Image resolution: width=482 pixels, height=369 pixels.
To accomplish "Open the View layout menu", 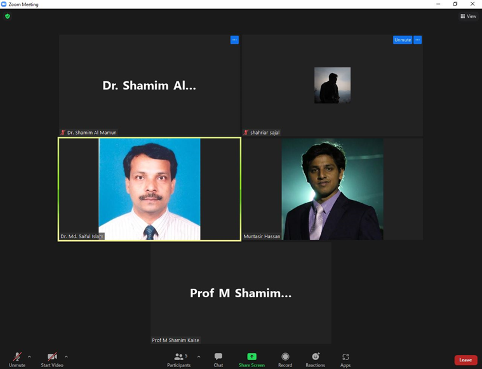I will [x=468, y=17].
